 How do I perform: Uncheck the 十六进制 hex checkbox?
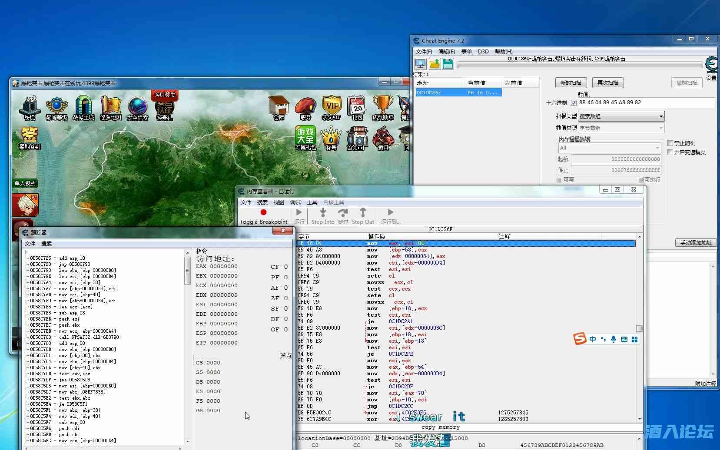[x=574, y=103]
